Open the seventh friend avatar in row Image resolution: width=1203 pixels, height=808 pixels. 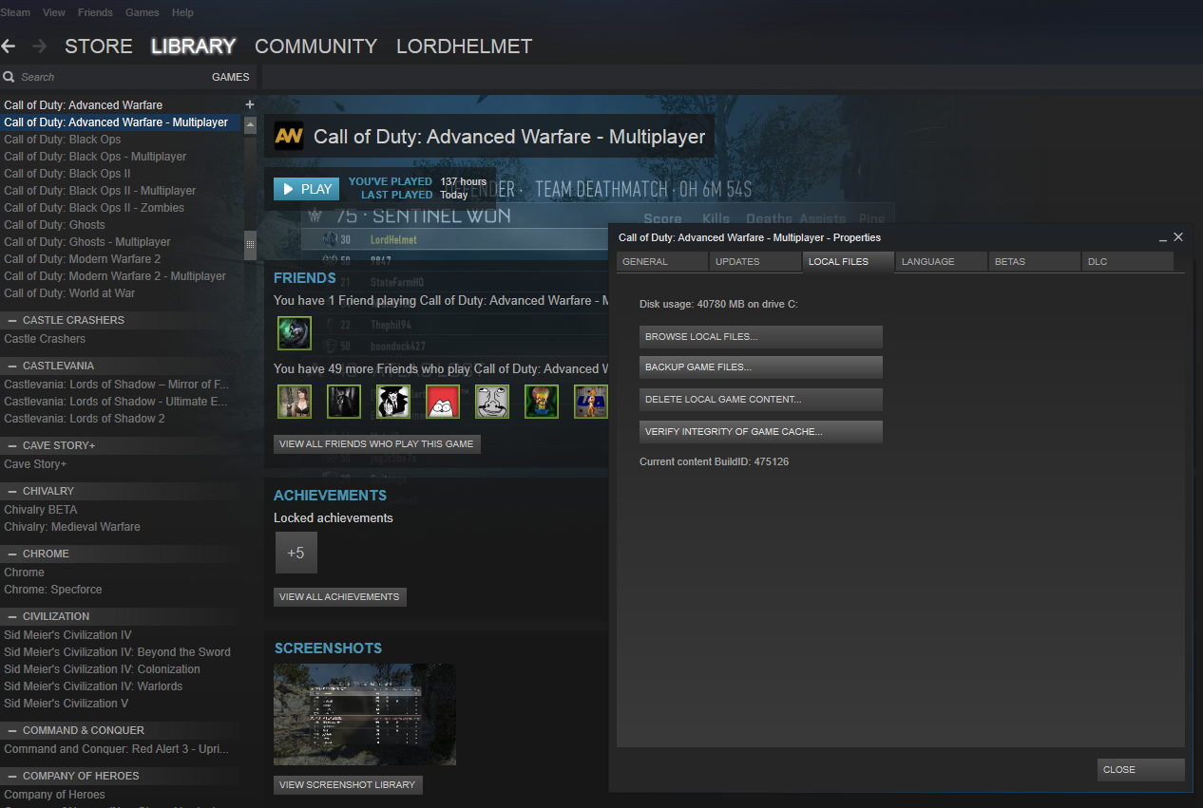point(591,402)
